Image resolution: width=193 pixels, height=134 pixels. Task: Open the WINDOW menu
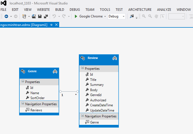pyautogui.click(x=184, y=10)
